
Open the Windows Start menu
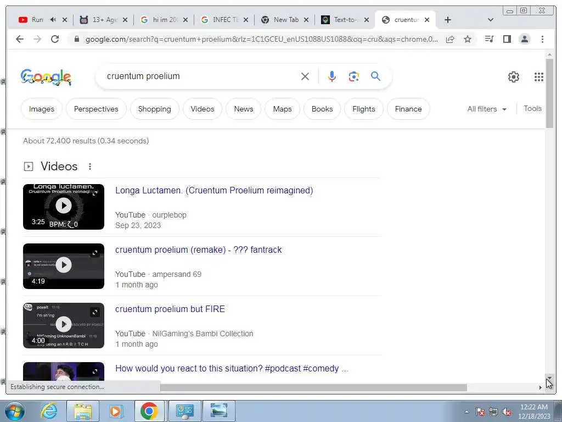coord(15,411)
